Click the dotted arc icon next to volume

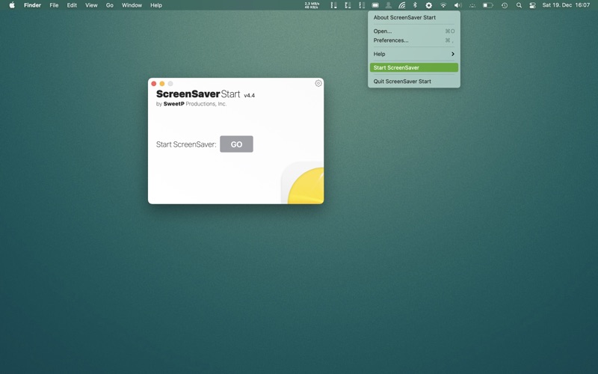[472, 5]
